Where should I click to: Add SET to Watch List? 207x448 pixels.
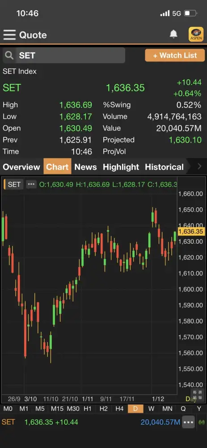(175, 55)
